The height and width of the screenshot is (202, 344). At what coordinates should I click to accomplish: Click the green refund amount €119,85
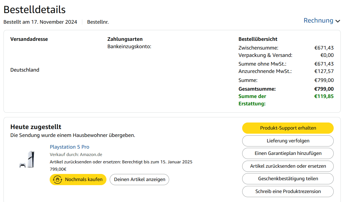coord(324,96)
